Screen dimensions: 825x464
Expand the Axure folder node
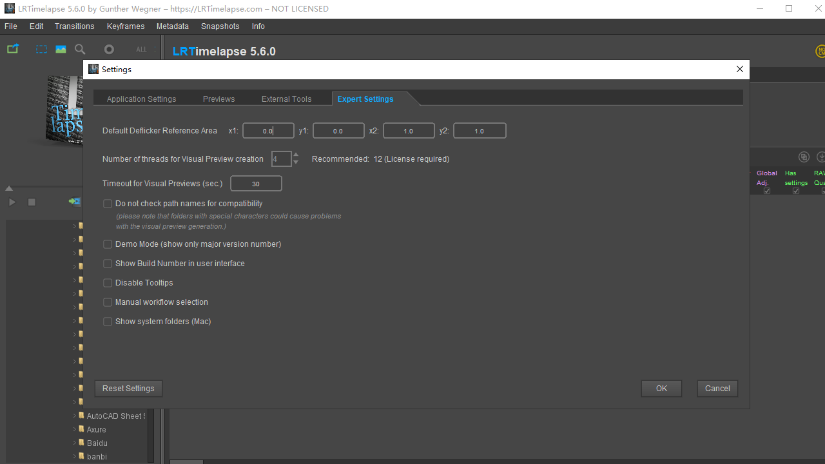(x=74, y=430)
